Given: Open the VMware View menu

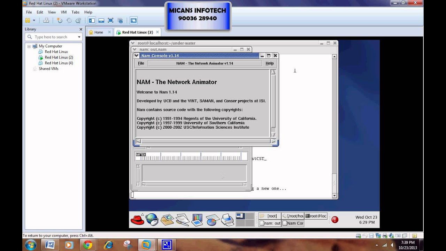Looking at the screenshot, I should 52,12.
